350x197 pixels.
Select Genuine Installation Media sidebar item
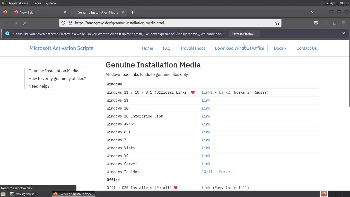[x=53, y=71]
